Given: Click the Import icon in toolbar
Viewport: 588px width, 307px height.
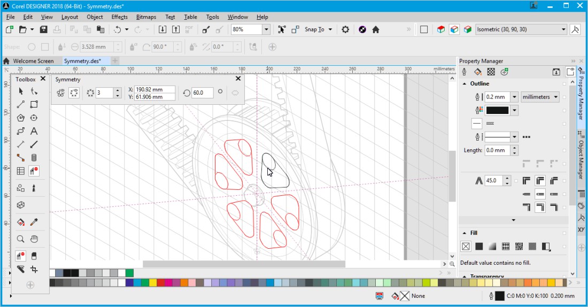Looking at the screenshot, I should pyautogui.click(x=163, y=29).
